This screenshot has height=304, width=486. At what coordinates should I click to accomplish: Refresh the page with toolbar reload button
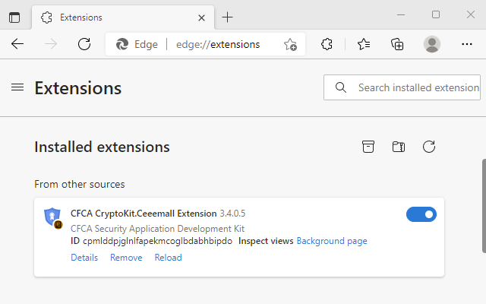(84, 44)
